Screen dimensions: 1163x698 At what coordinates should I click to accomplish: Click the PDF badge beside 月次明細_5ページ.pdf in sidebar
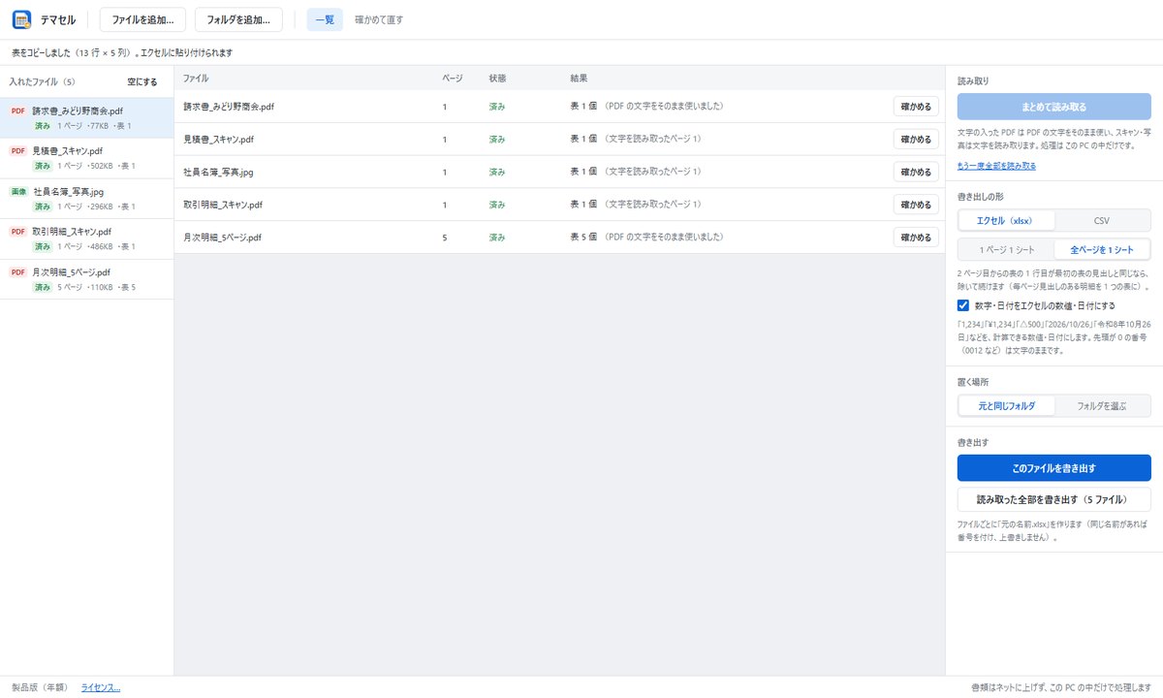(17, 272)
